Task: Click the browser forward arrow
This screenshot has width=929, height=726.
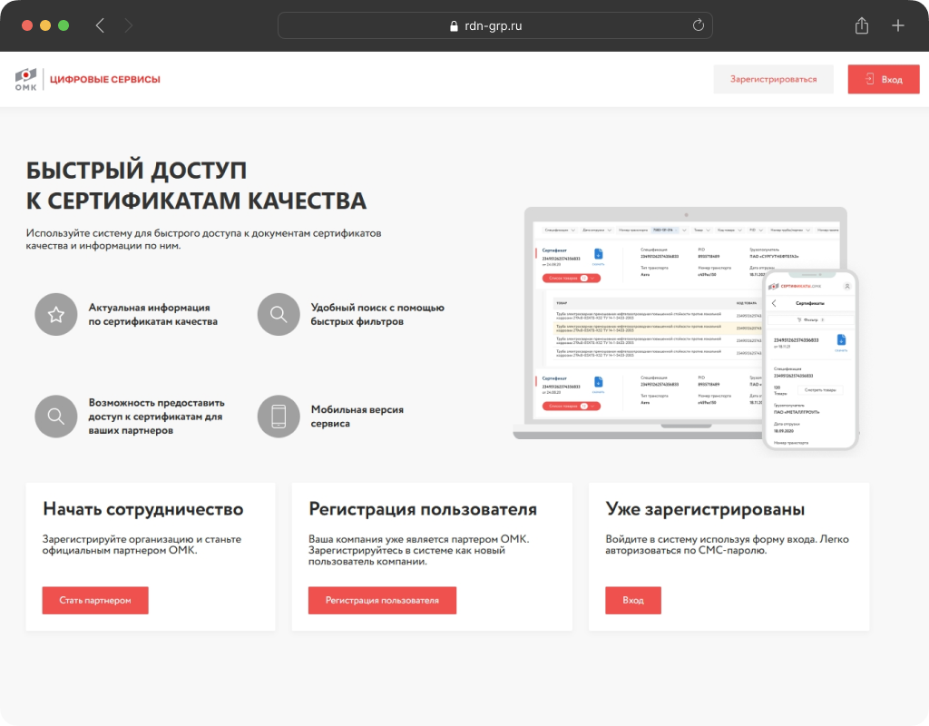Action: pyautogui.click(x=129, y=25)
